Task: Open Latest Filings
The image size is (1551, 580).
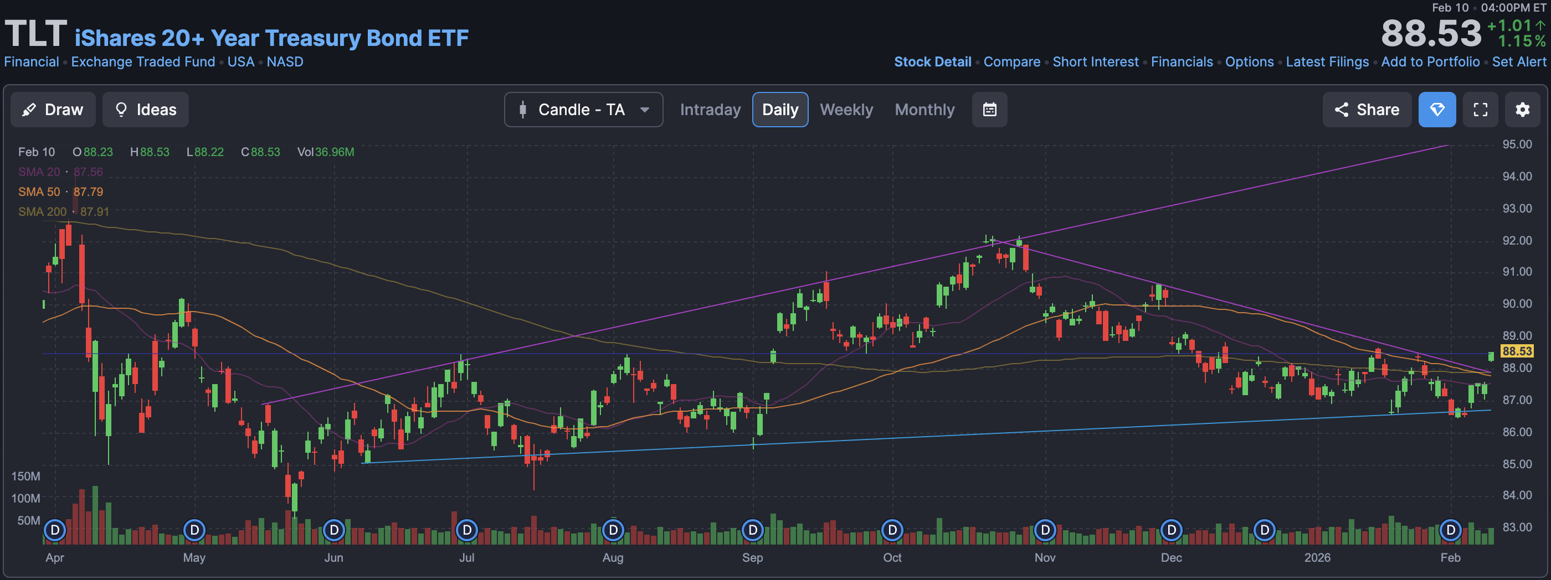Action: point(1327,62)
